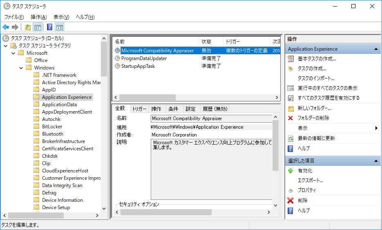Click the 名前 column header
Image resolution: width=382 pixels, height=230 pixels.
click(155, 42)
